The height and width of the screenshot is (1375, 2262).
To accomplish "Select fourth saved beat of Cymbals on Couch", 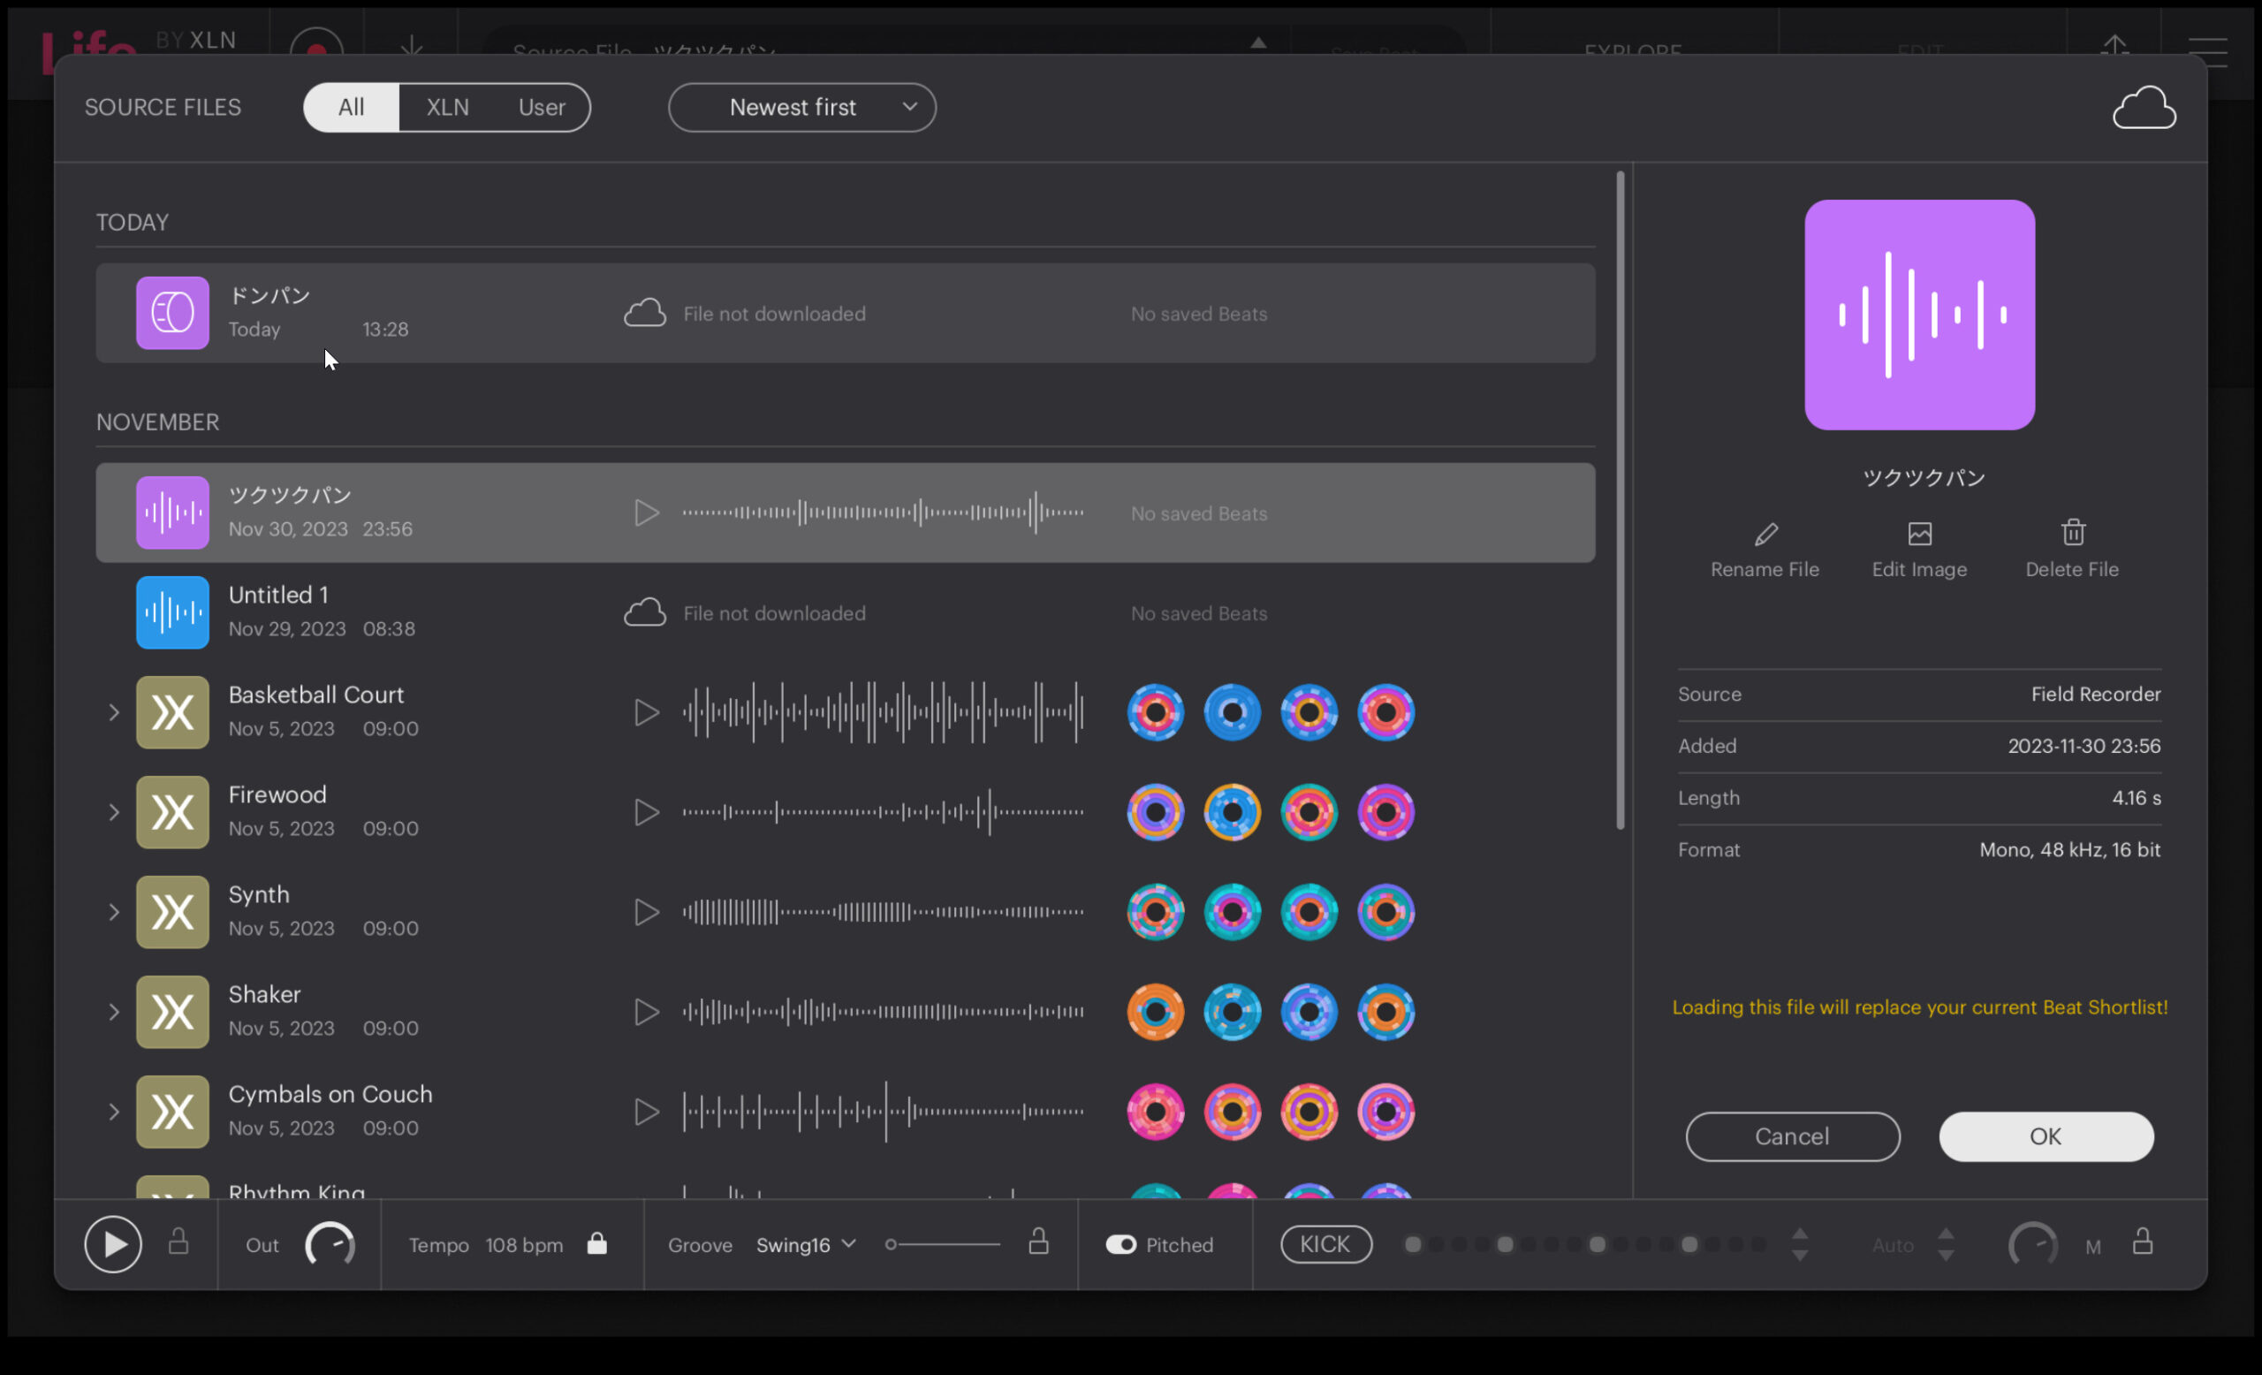I will 1386,1112.
